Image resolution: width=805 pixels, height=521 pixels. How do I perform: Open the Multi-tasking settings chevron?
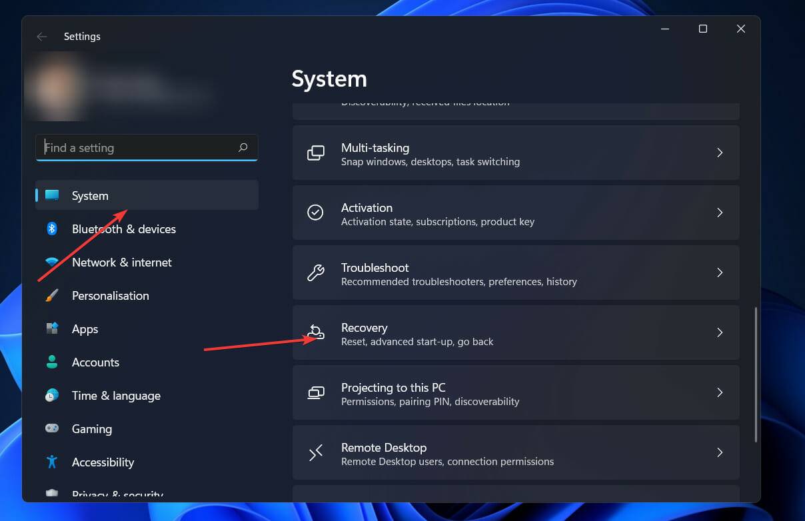[x=720, y=153]
